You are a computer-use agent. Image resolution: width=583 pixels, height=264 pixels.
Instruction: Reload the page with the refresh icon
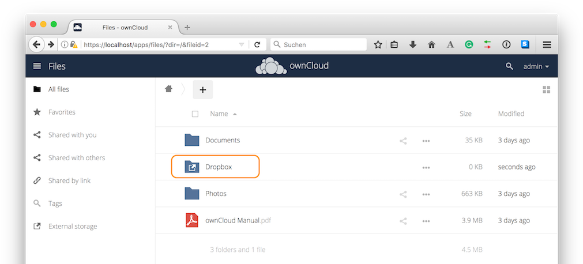(x=257, y=44)
